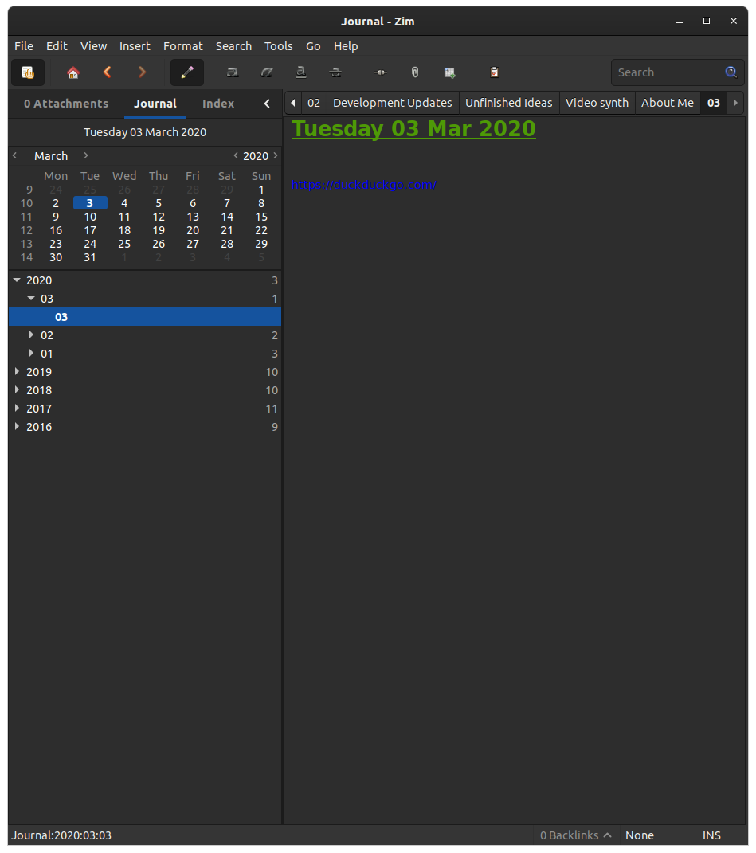Select March 8 in the calendar
The width and height of the screenshot is (756, 853).
261,203
